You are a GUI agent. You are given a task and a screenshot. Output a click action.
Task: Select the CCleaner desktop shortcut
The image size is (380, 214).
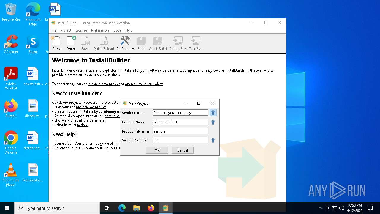[11, 45]
